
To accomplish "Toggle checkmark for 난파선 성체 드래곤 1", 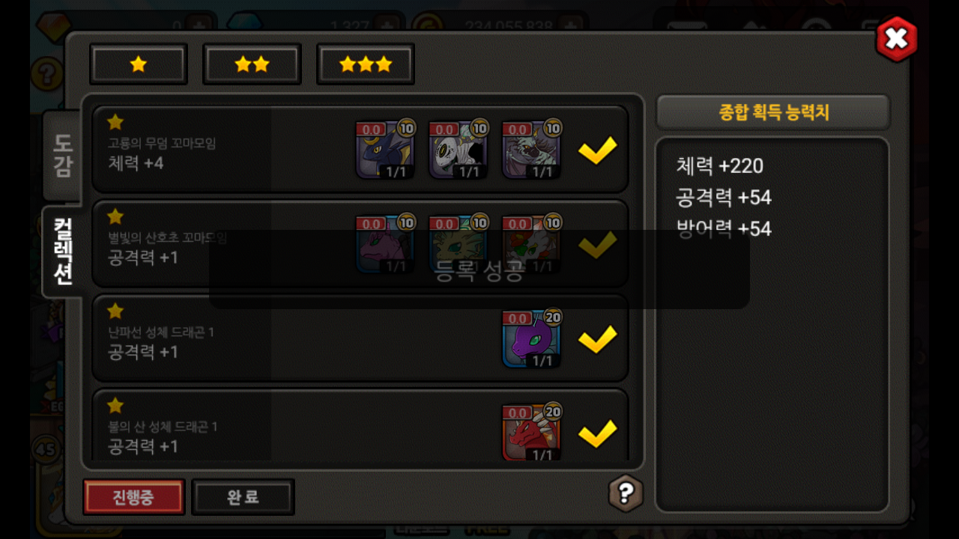I will coord(598,339).
